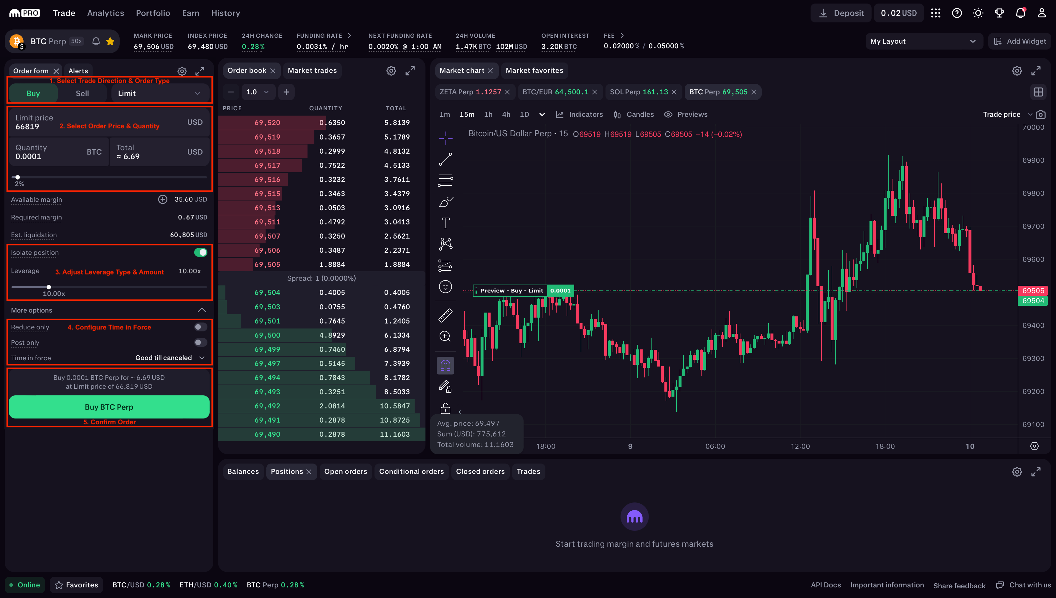Open the chart Indicators button
1056x598 pixels.
click(579, 115)
